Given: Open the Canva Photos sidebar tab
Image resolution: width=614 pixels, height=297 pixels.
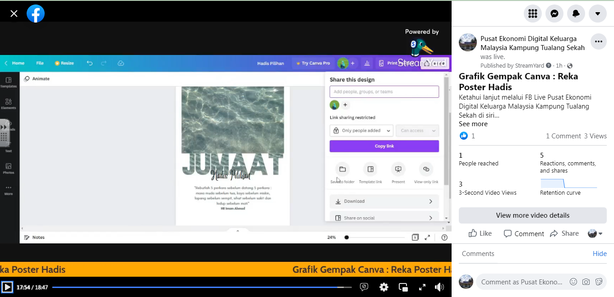Looking at the screenshot, I should click(x=8, y=169).
